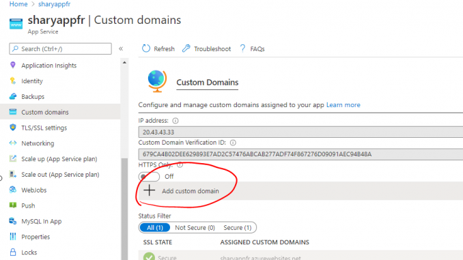Open the Identity menu item
This screenshot has width=463, height=260.
tap(32, 81)
